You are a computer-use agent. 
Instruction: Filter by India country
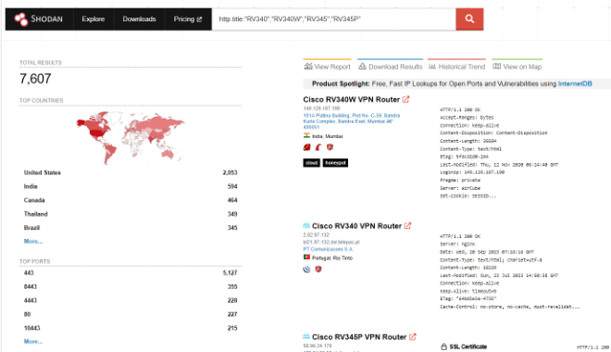131,186
